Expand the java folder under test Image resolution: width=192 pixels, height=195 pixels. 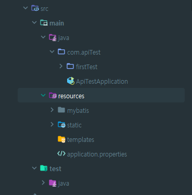point(43,183)
